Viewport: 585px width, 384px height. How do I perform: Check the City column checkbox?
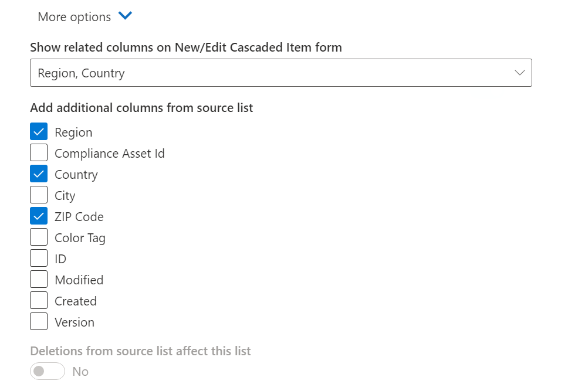39,195
